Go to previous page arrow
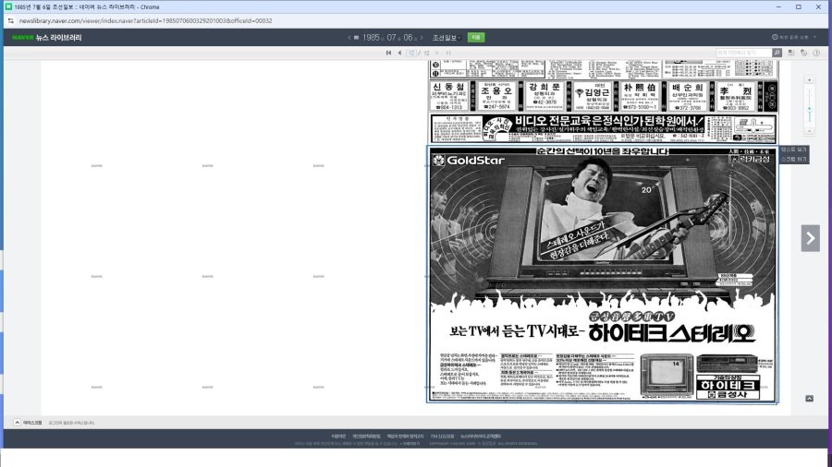 pos(399,53)
